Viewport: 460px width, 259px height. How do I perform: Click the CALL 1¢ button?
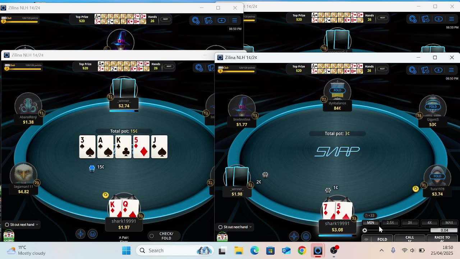click(410, 238)
